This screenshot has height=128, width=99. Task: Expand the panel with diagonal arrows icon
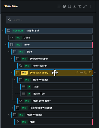click(x=85, y=6)
